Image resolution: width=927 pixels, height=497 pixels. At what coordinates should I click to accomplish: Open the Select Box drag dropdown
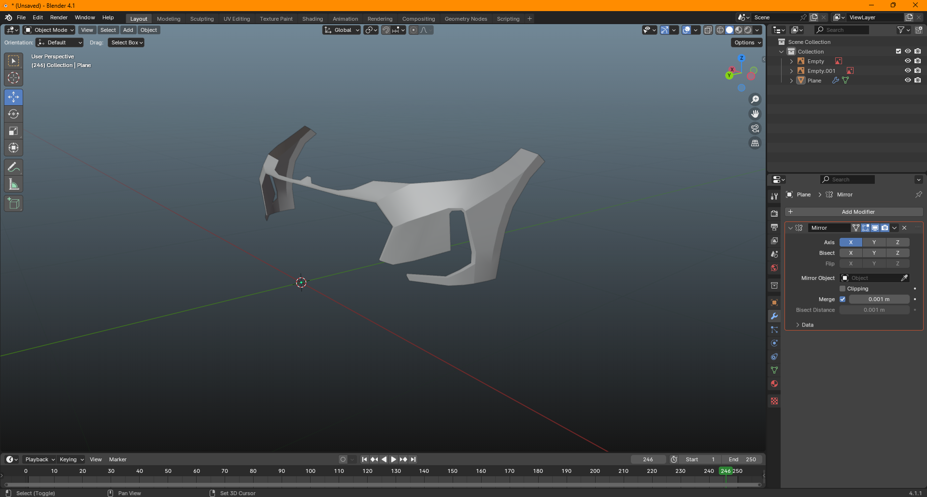pos(126,42)
